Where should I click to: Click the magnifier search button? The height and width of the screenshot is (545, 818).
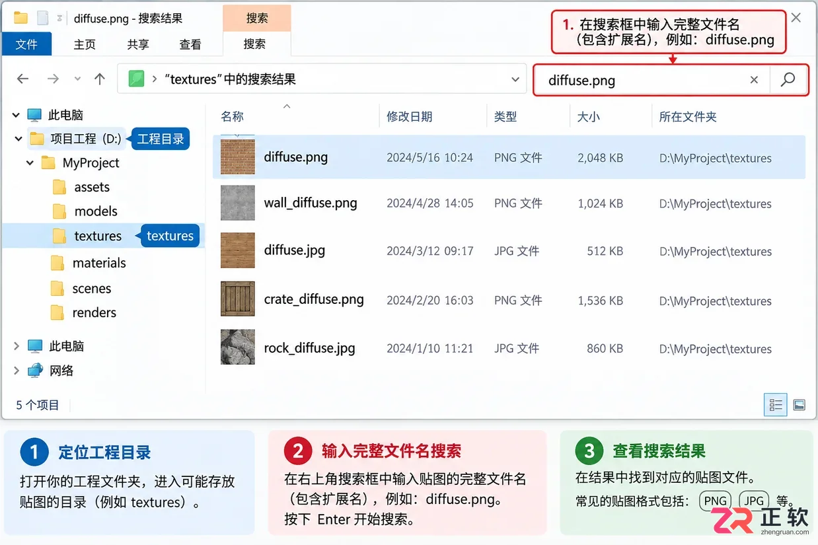788,80
